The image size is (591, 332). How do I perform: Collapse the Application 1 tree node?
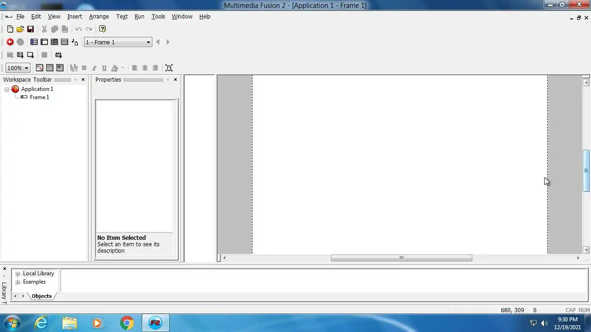tap(7, 89)
